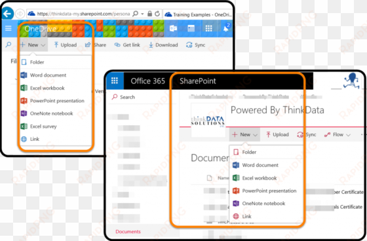Image resolution: width=367 pixels, height=241 pixels.
Task: Click the Search box in the SharePoint sidebar
Action: coord(143,97)
